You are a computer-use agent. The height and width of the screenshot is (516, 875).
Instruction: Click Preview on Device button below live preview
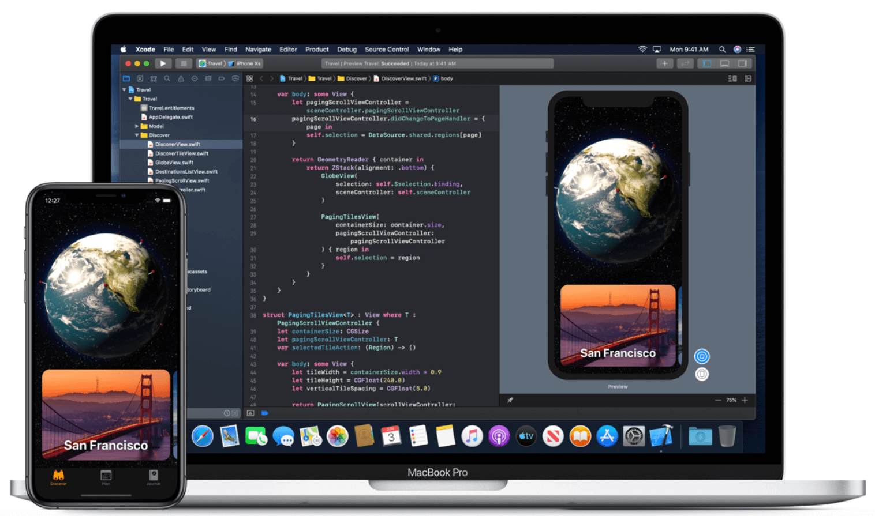(702, 374)
